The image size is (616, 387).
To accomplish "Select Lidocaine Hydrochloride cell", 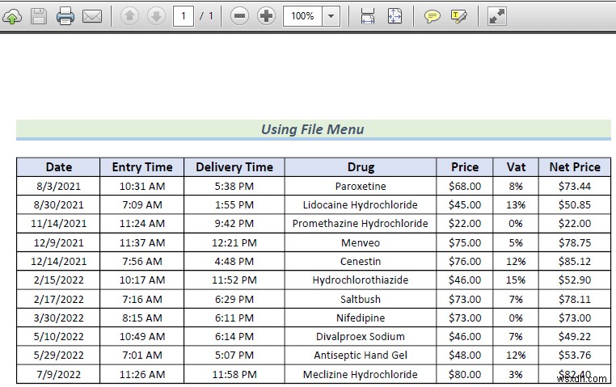I will (x=361, y=205).
